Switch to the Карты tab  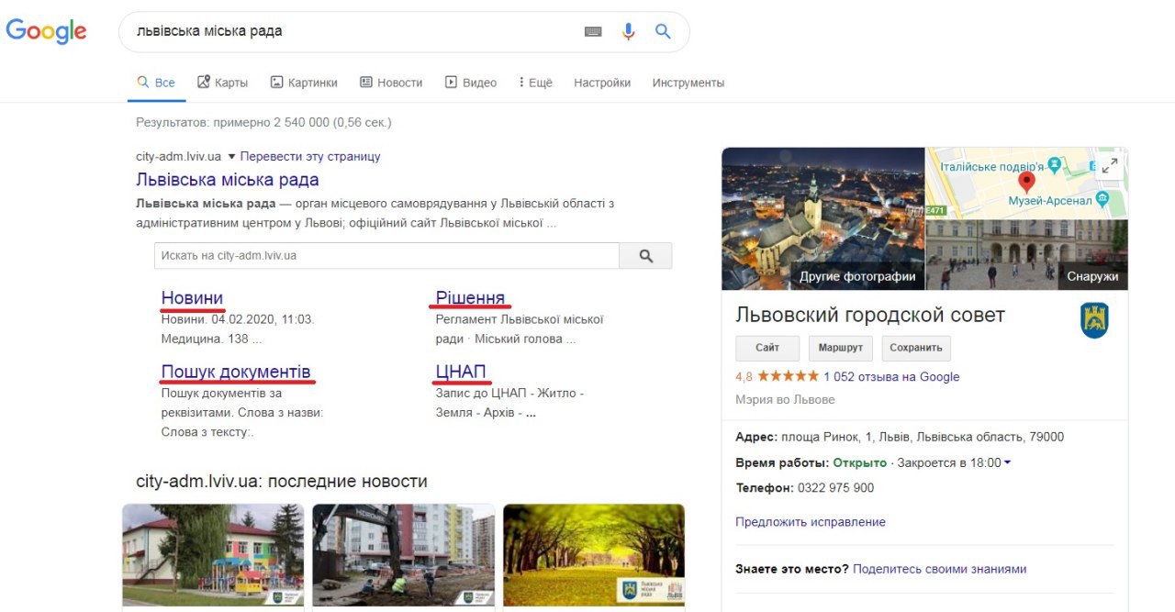(223, 83)
